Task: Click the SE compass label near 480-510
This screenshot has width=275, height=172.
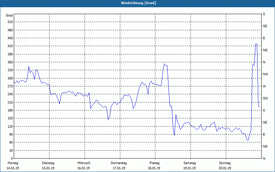Action: click(x=265, y=26)
